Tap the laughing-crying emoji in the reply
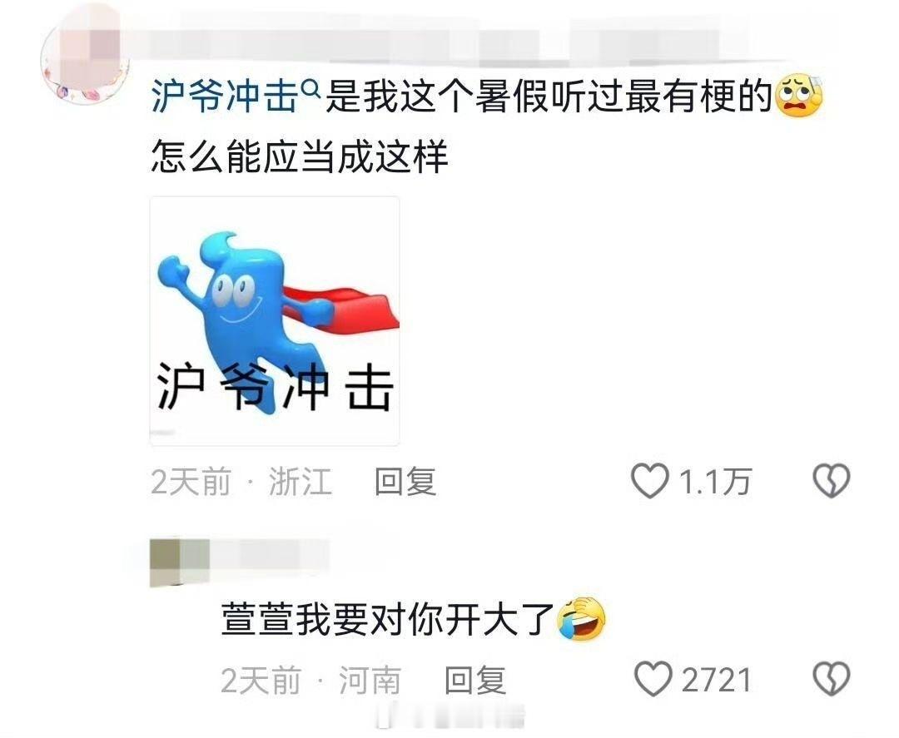Screen dimensions: 899x738 click(x=581, y=619)
